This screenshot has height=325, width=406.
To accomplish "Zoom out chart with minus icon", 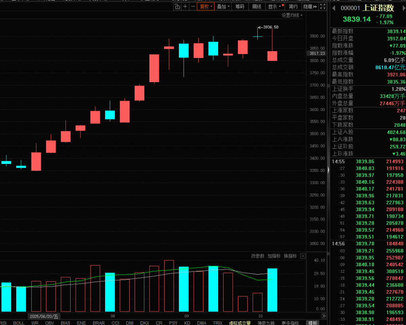I will click(x=193, y=6).
